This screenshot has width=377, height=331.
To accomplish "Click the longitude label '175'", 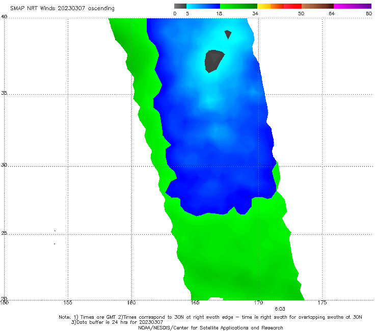I will pyautogui.click(x=322, y=302).
